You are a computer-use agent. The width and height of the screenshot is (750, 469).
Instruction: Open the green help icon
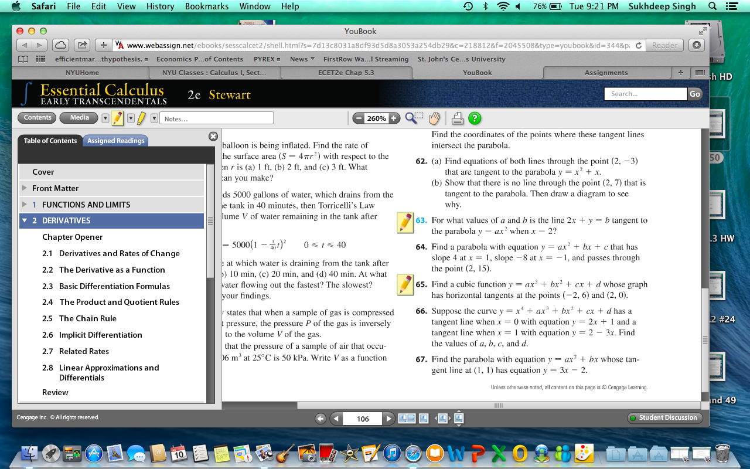[475, 118]
